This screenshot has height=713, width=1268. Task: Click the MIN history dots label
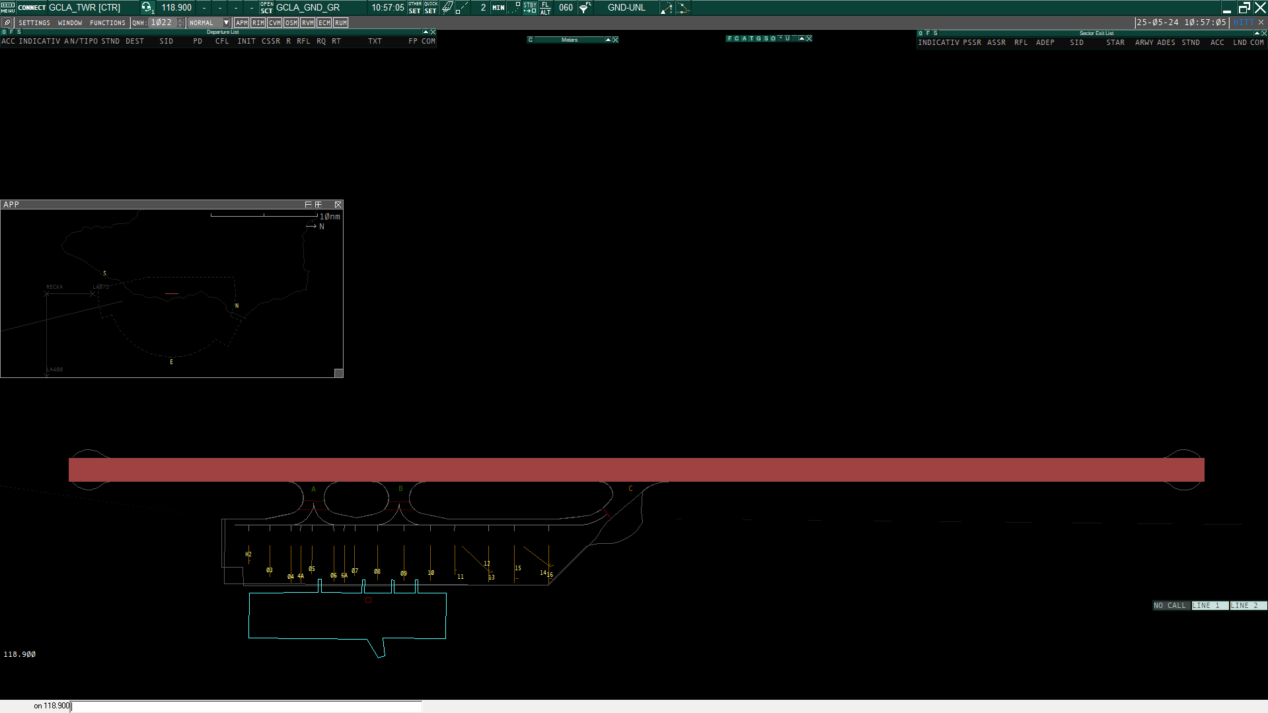point(498,8)
